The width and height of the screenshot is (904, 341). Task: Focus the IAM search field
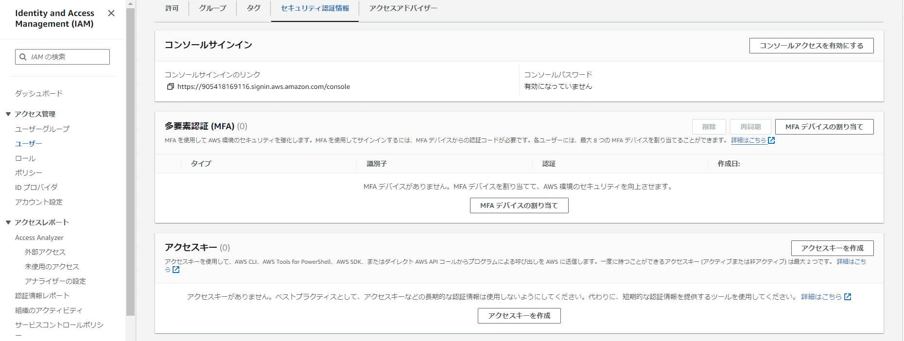(x=62, y=57)
